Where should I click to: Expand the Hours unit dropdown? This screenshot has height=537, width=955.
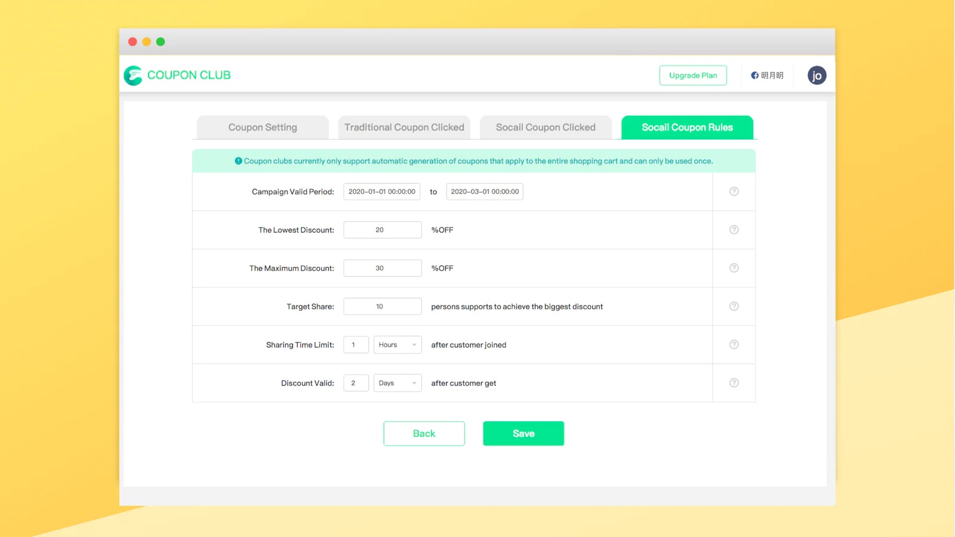(x=398, y=345)
